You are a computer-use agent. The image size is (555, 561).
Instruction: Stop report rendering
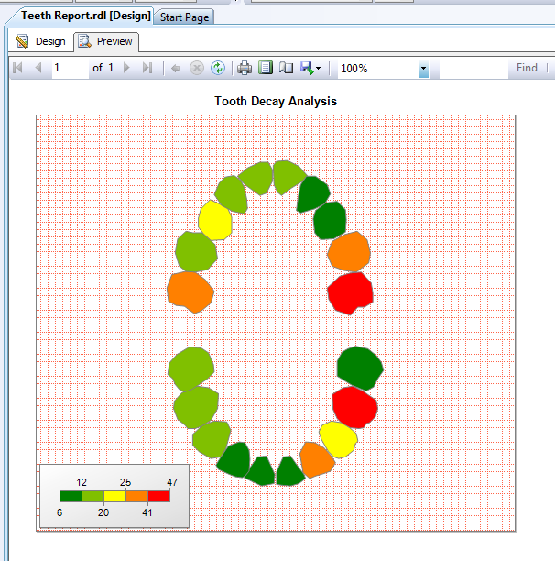(197, 68)
